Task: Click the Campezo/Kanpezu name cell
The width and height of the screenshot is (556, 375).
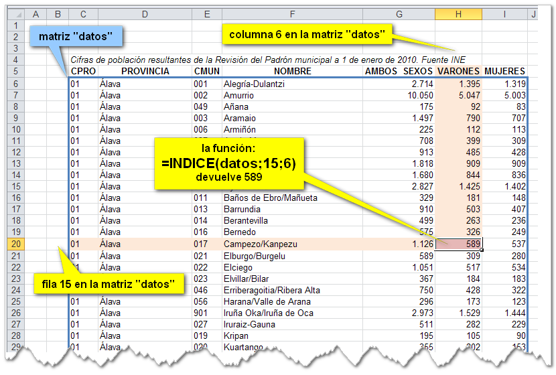Action: pyautogui.click(x=292, y=244)
